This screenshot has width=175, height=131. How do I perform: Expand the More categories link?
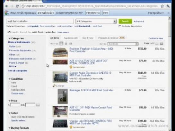coord(13,66)
